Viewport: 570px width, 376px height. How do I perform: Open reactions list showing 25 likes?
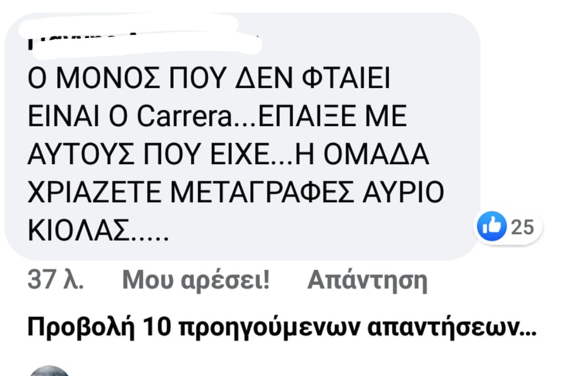(x=508, y=227)
